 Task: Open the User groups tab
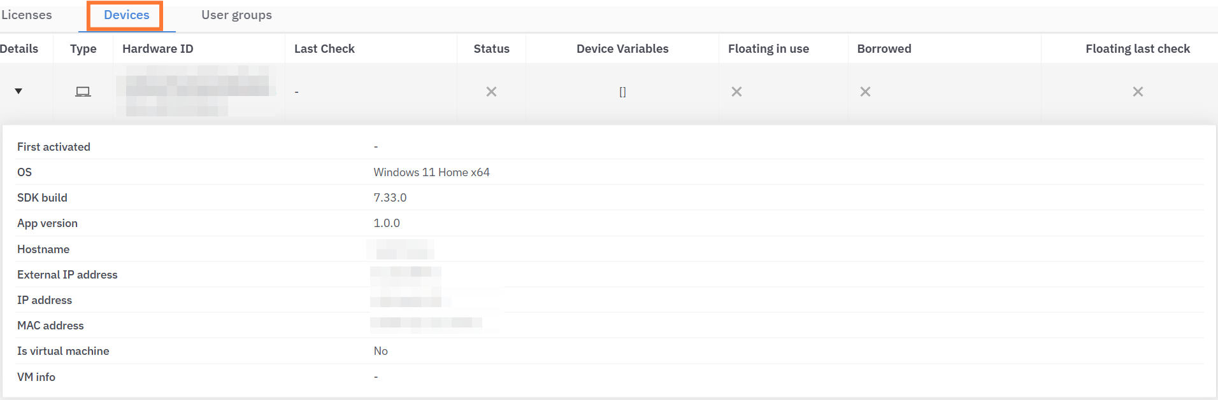point(236,15)
